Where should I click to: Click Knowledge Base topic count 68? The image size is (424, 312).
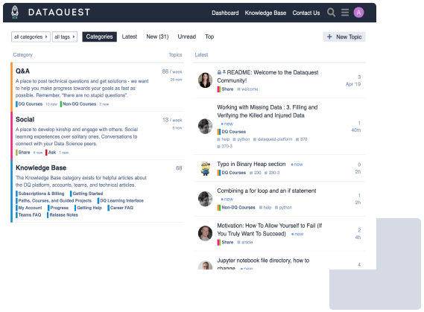(x=179, y=168)
